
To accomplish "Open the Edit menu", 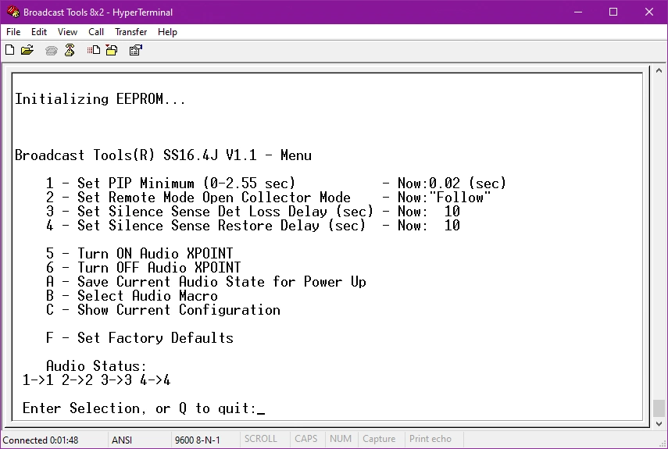I will 39,32.
